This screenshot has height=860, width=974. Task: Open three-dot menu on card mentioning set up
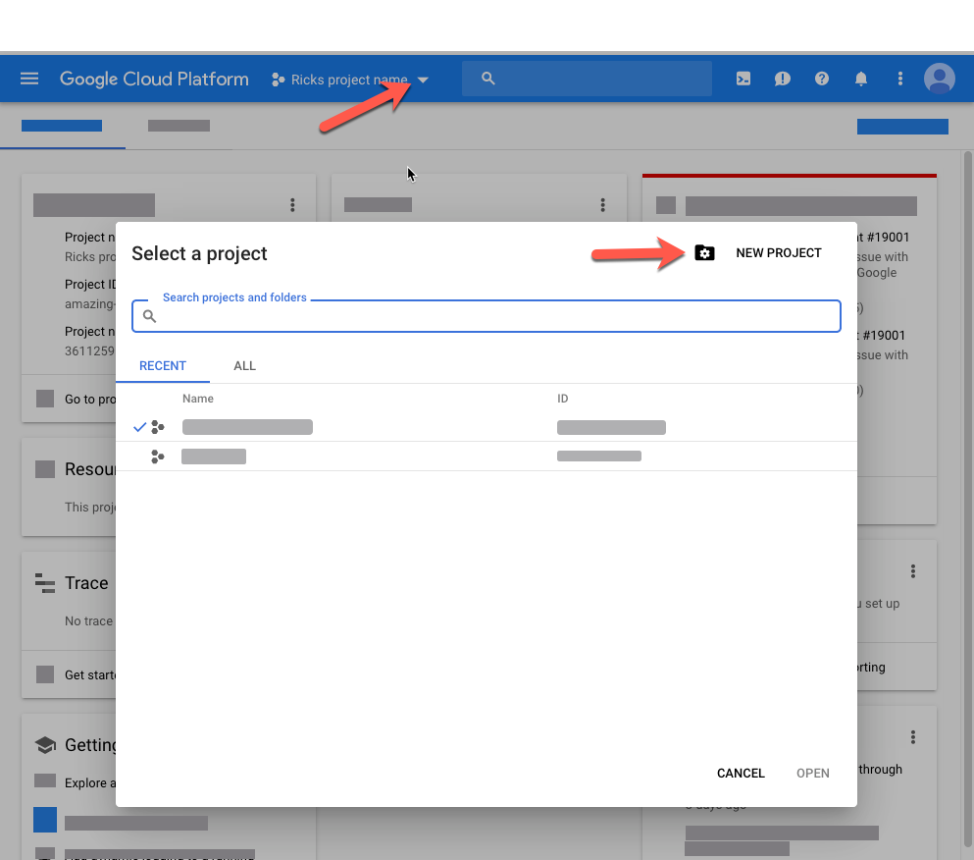(912, 570)
